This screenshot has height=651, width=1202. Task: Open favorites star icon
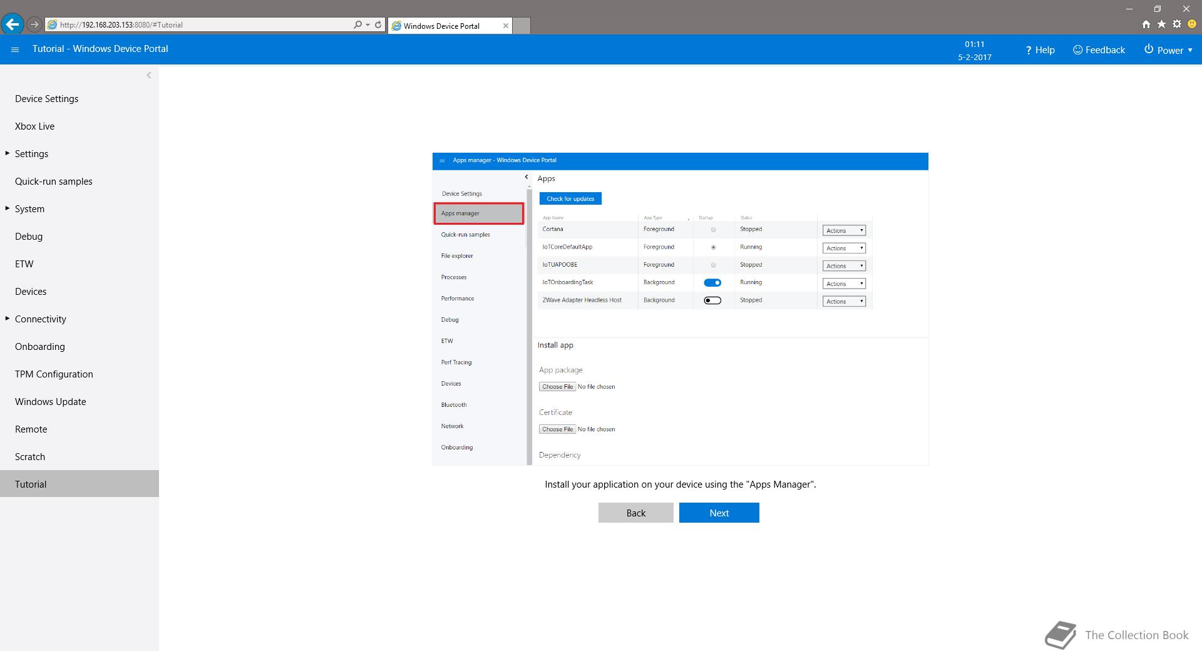click(1161, 24)
